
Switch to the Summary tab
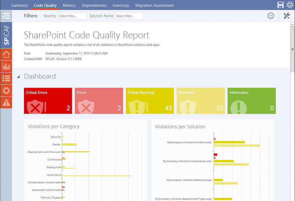[x=19, y=5]
